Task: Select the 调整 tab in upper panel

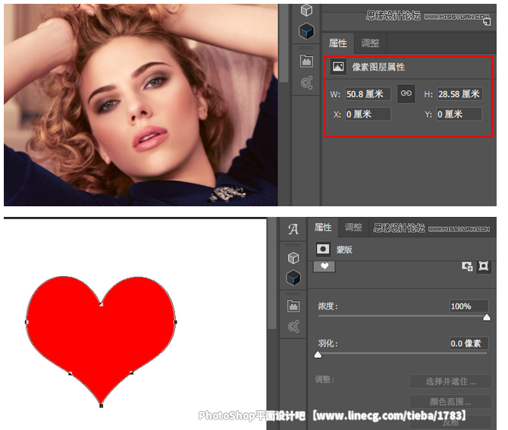Action: pos(370,43)
